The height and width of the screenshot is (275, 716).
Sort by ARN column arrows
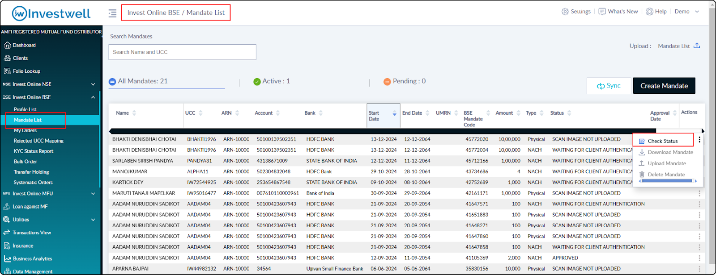(x=237, y=113)
